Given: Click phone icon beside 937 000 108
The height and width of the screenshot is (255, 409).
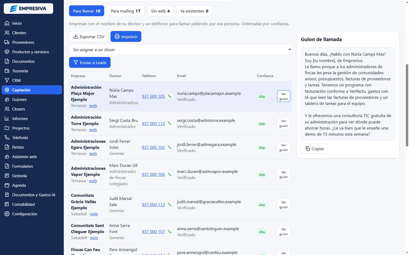Looking at the screenshot, I should (x=170, y=174).
